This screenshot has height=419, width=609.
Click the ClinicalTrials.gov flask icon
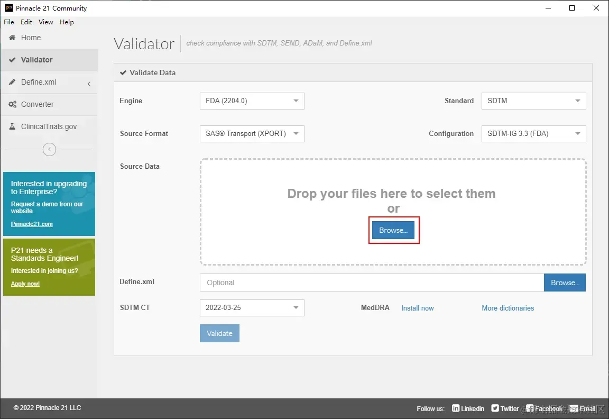coord(13,126)
